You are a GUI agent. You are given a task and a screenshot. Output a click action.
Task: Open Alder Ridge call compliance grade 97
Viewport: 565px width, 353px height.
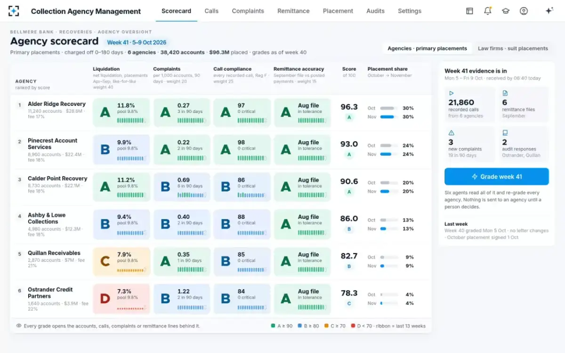click(x=242, y=112)
